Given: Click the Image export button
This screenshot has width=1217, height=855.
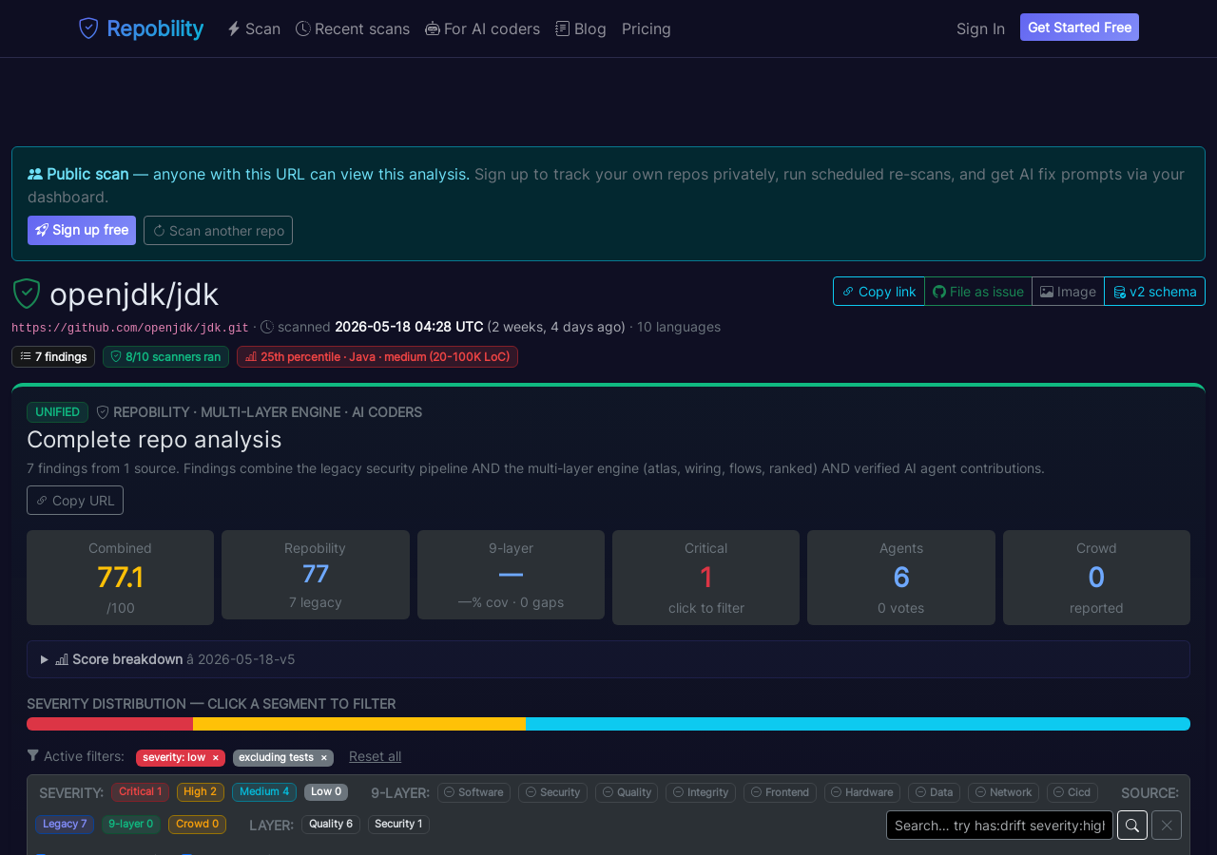Looking at the screenshot, I should click(x=1068, y=292).
